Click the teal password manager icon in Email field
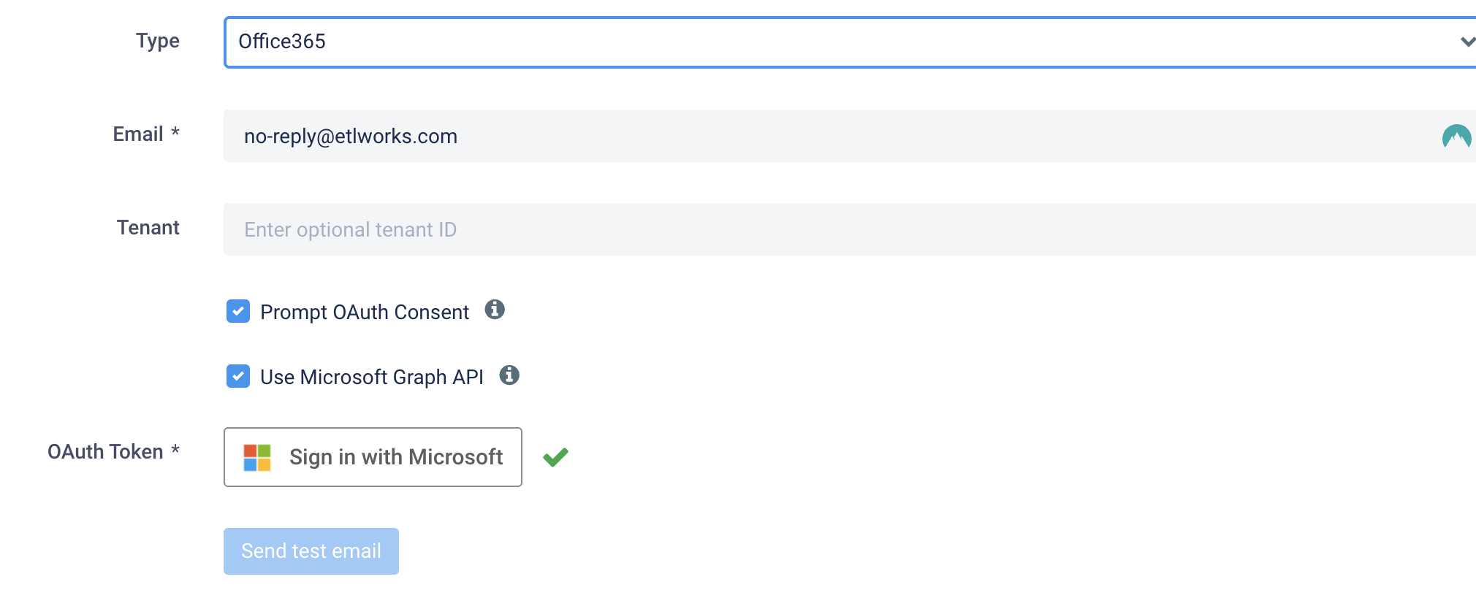The width and height of the screenshot is (1476, 590). tap(1456, 137)
